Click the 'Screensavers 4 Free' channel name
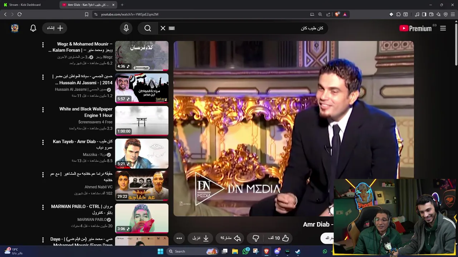Screen dimensions: 458x257 tap(95, 122)
